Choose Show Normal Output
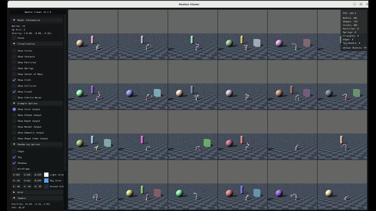376x211 pixels. pyautogui.click(x=14, y=127)
